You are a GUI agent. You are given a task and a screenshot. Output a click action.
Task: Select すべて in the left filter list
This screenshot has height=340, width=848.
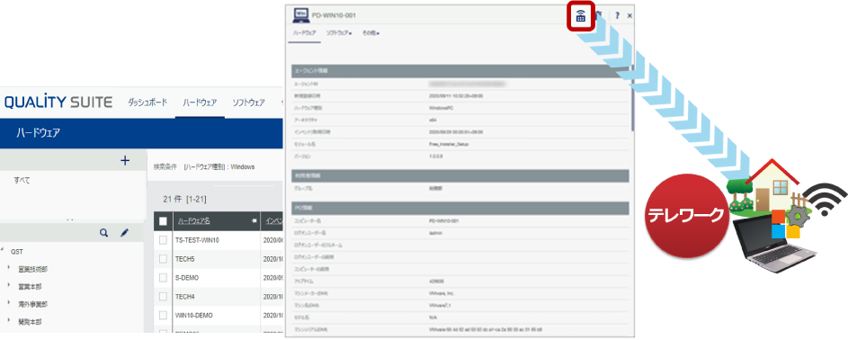[x=22, y=181]
